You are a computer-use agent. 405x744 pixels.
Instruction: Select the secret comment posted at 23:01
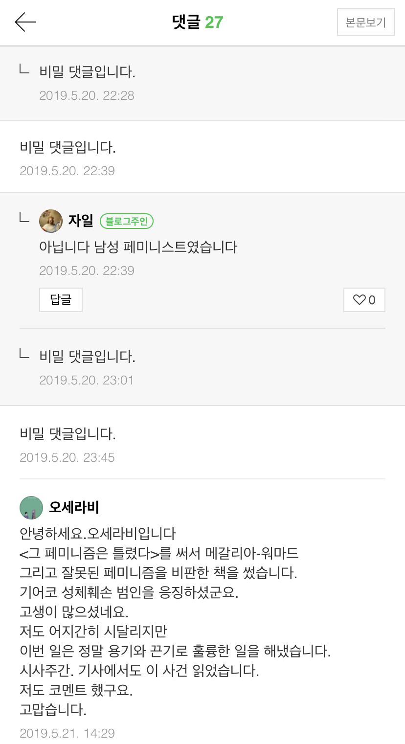[x=87, y=357]
